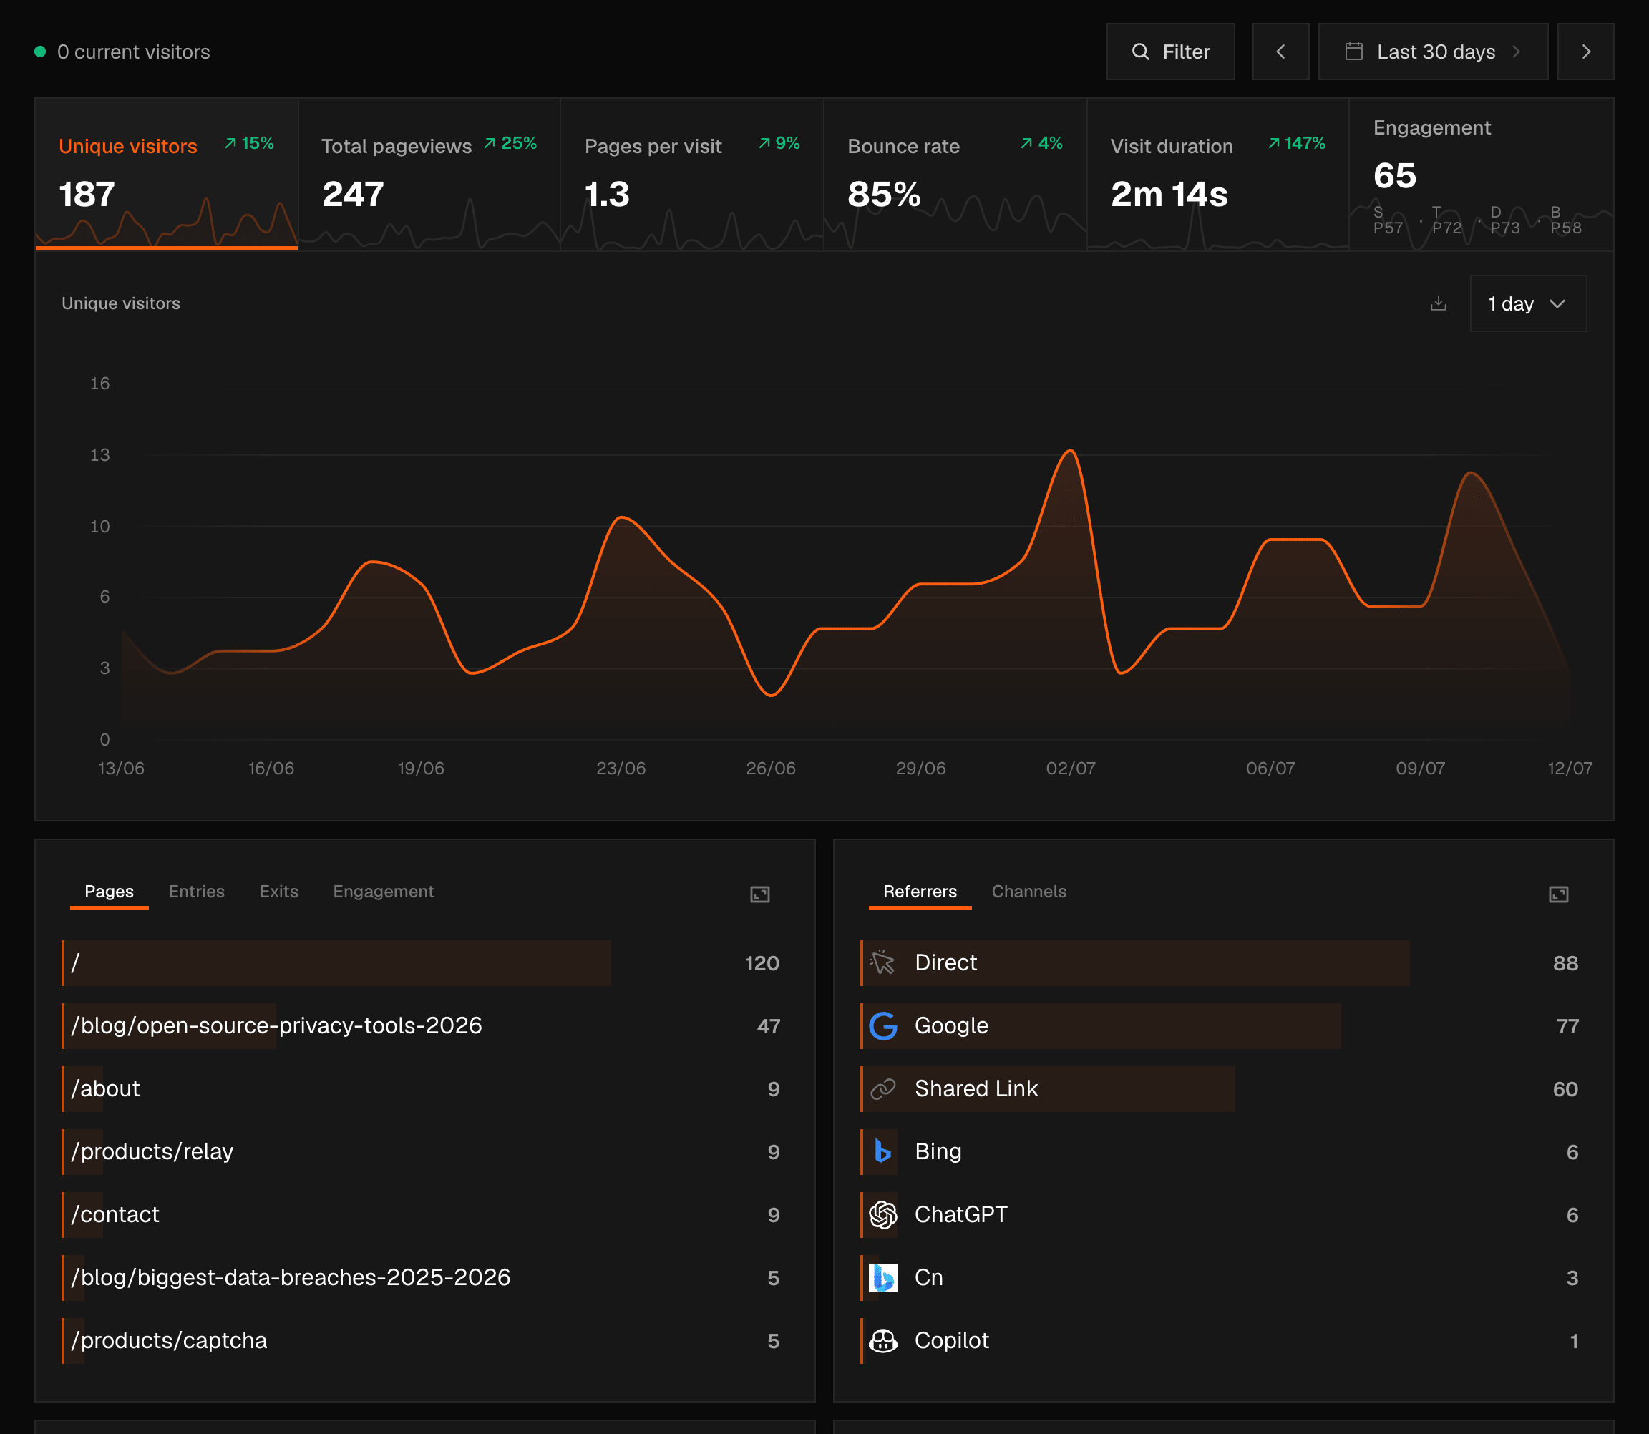Download the chart data
This screenshot has height=1434, width=1649.
(x=1438, y=303)
